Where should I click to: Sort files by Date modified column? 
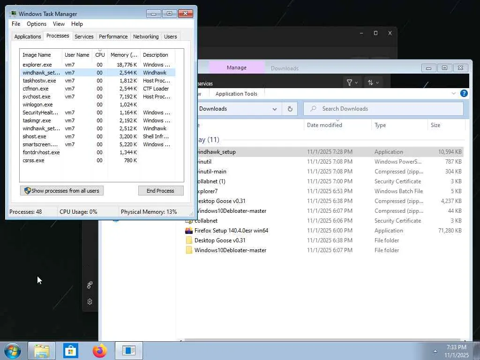[x=337, y=125]
